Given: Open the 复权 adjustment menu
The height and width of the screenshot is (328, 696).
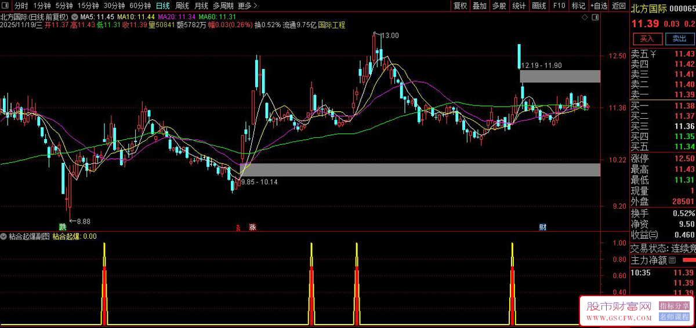Looking at the screenshot, I should [461, 6].
